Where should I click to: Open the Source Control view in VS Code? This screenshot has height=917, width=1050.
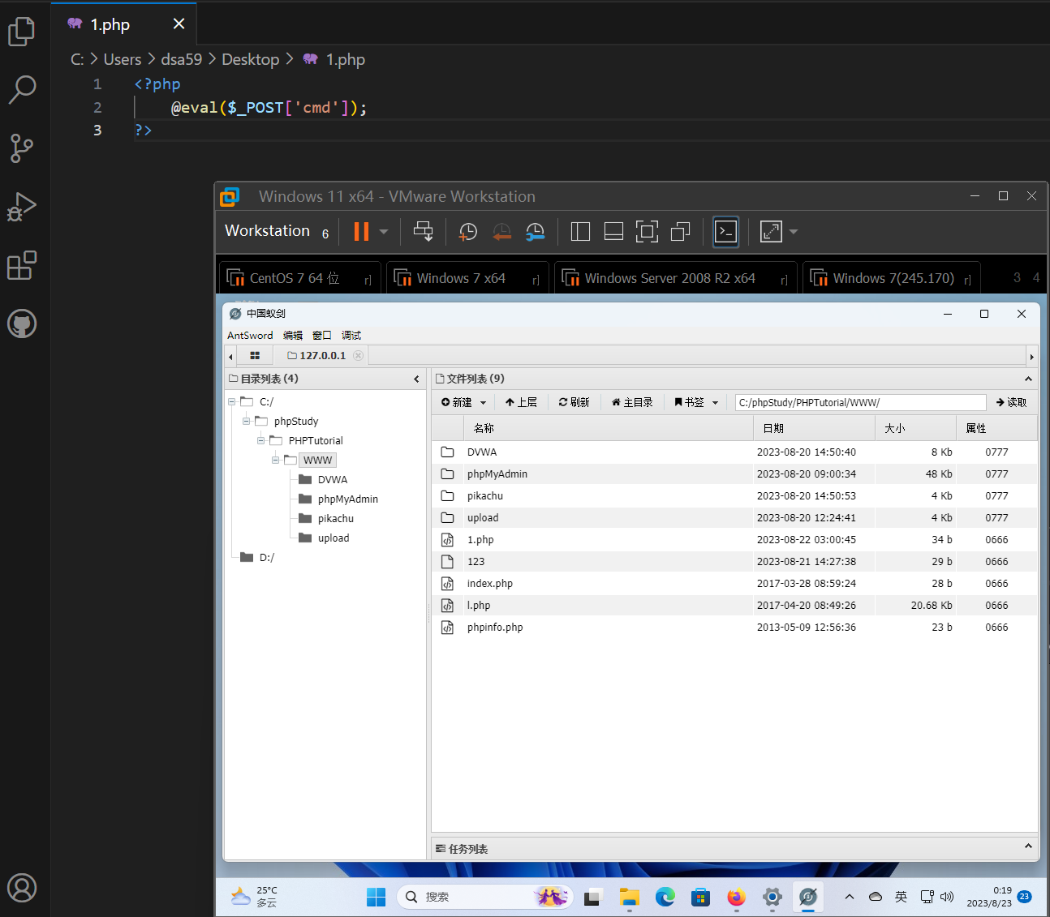(22, 148)
